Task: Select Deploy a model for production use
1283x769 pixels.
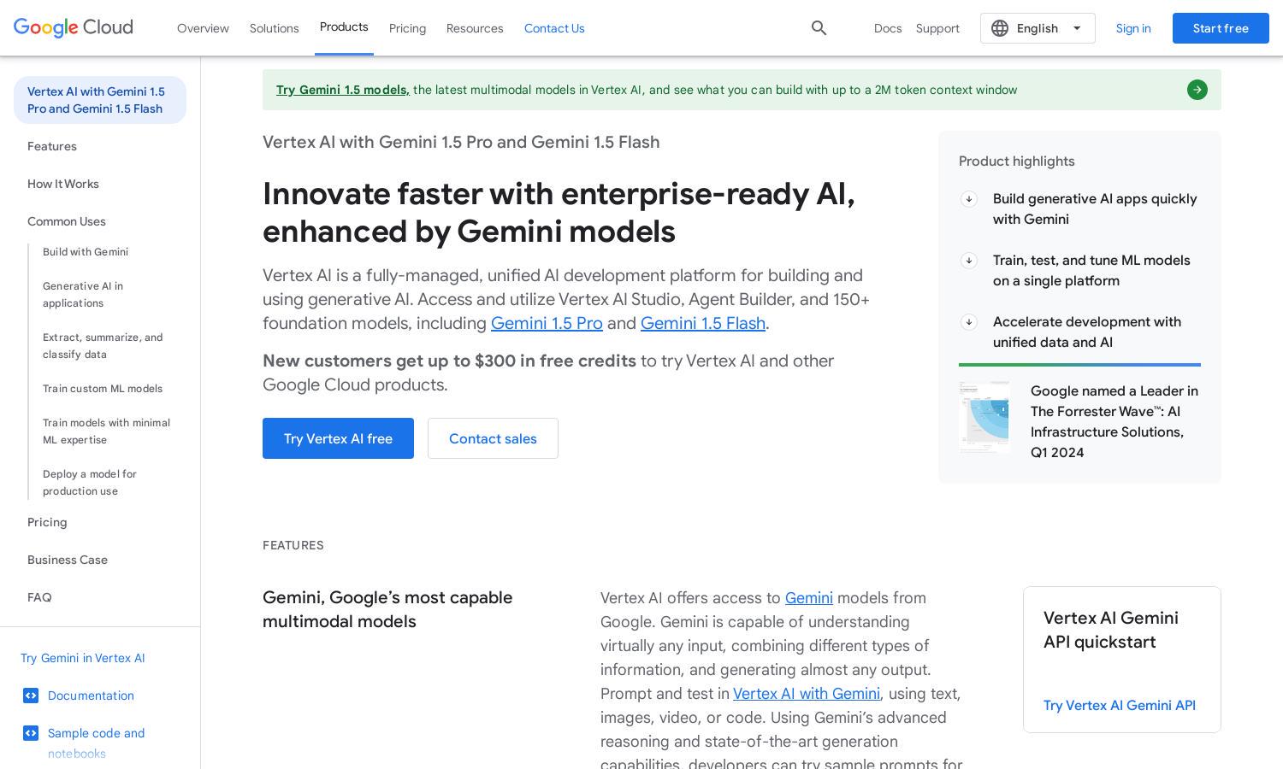Action: [x=90, y=483]
